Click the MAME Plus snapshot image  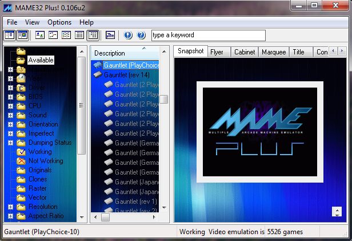click(x=260, y=132)
